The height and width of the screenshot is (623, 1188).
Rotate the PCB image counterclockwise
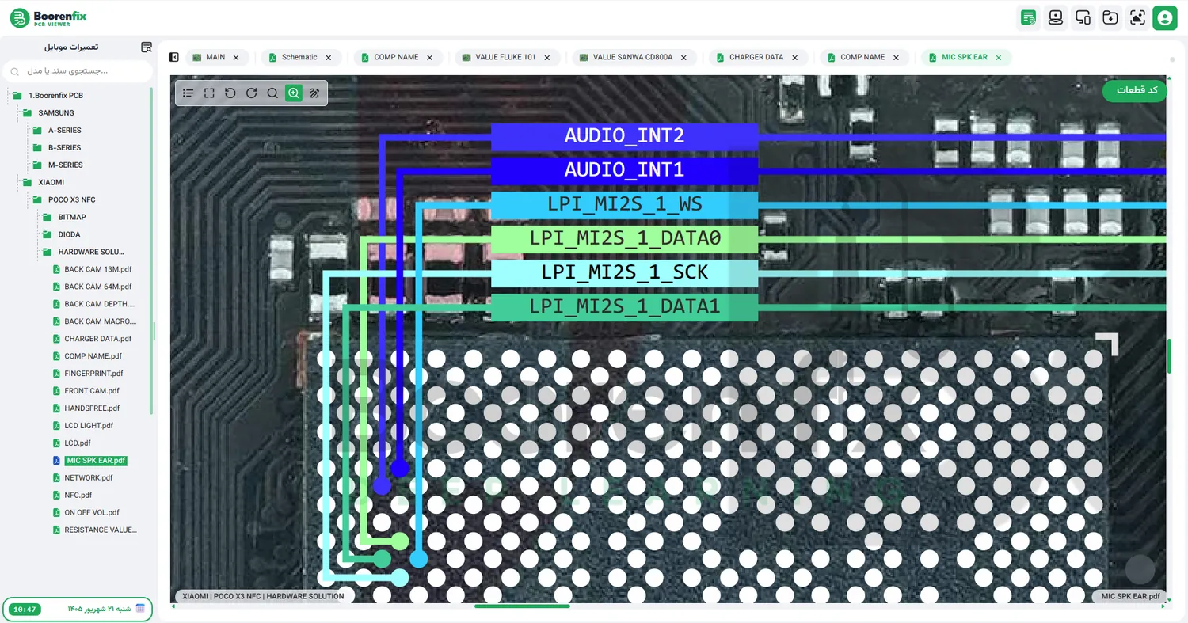tap(230, 93)
